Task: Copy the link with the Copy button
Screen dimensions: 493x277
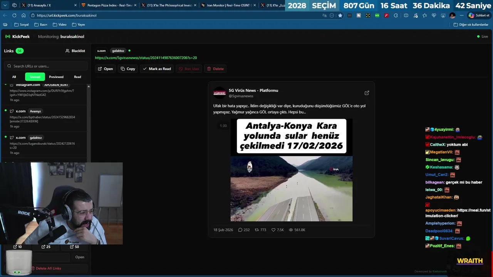Action: tap(127, 69)
